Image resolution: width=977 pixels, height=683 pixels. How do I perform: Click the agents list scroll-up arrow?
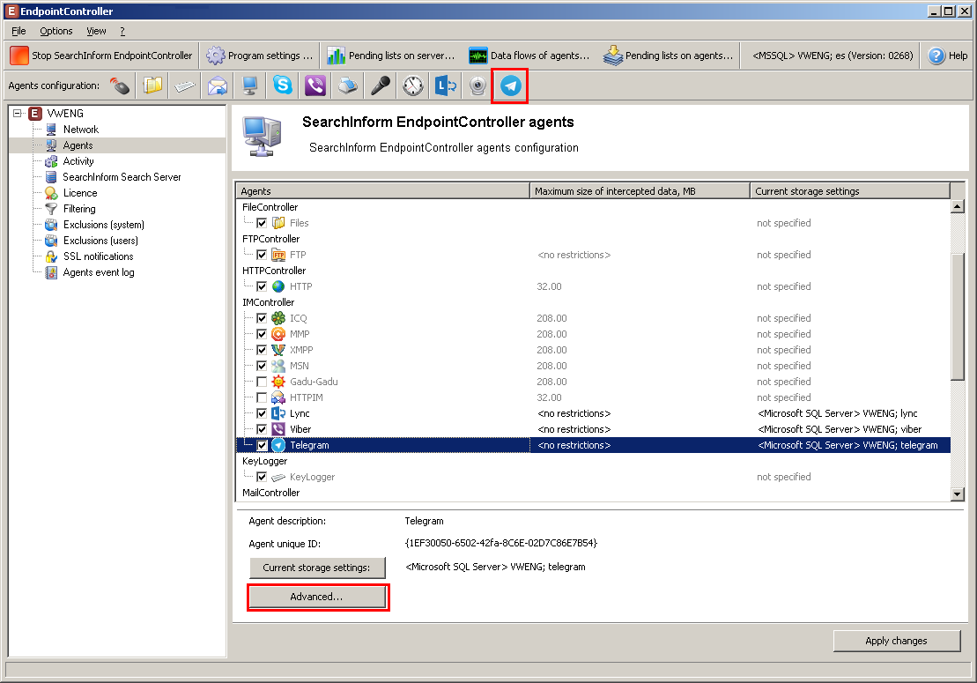pyautogui.click(x=958, y=206)
